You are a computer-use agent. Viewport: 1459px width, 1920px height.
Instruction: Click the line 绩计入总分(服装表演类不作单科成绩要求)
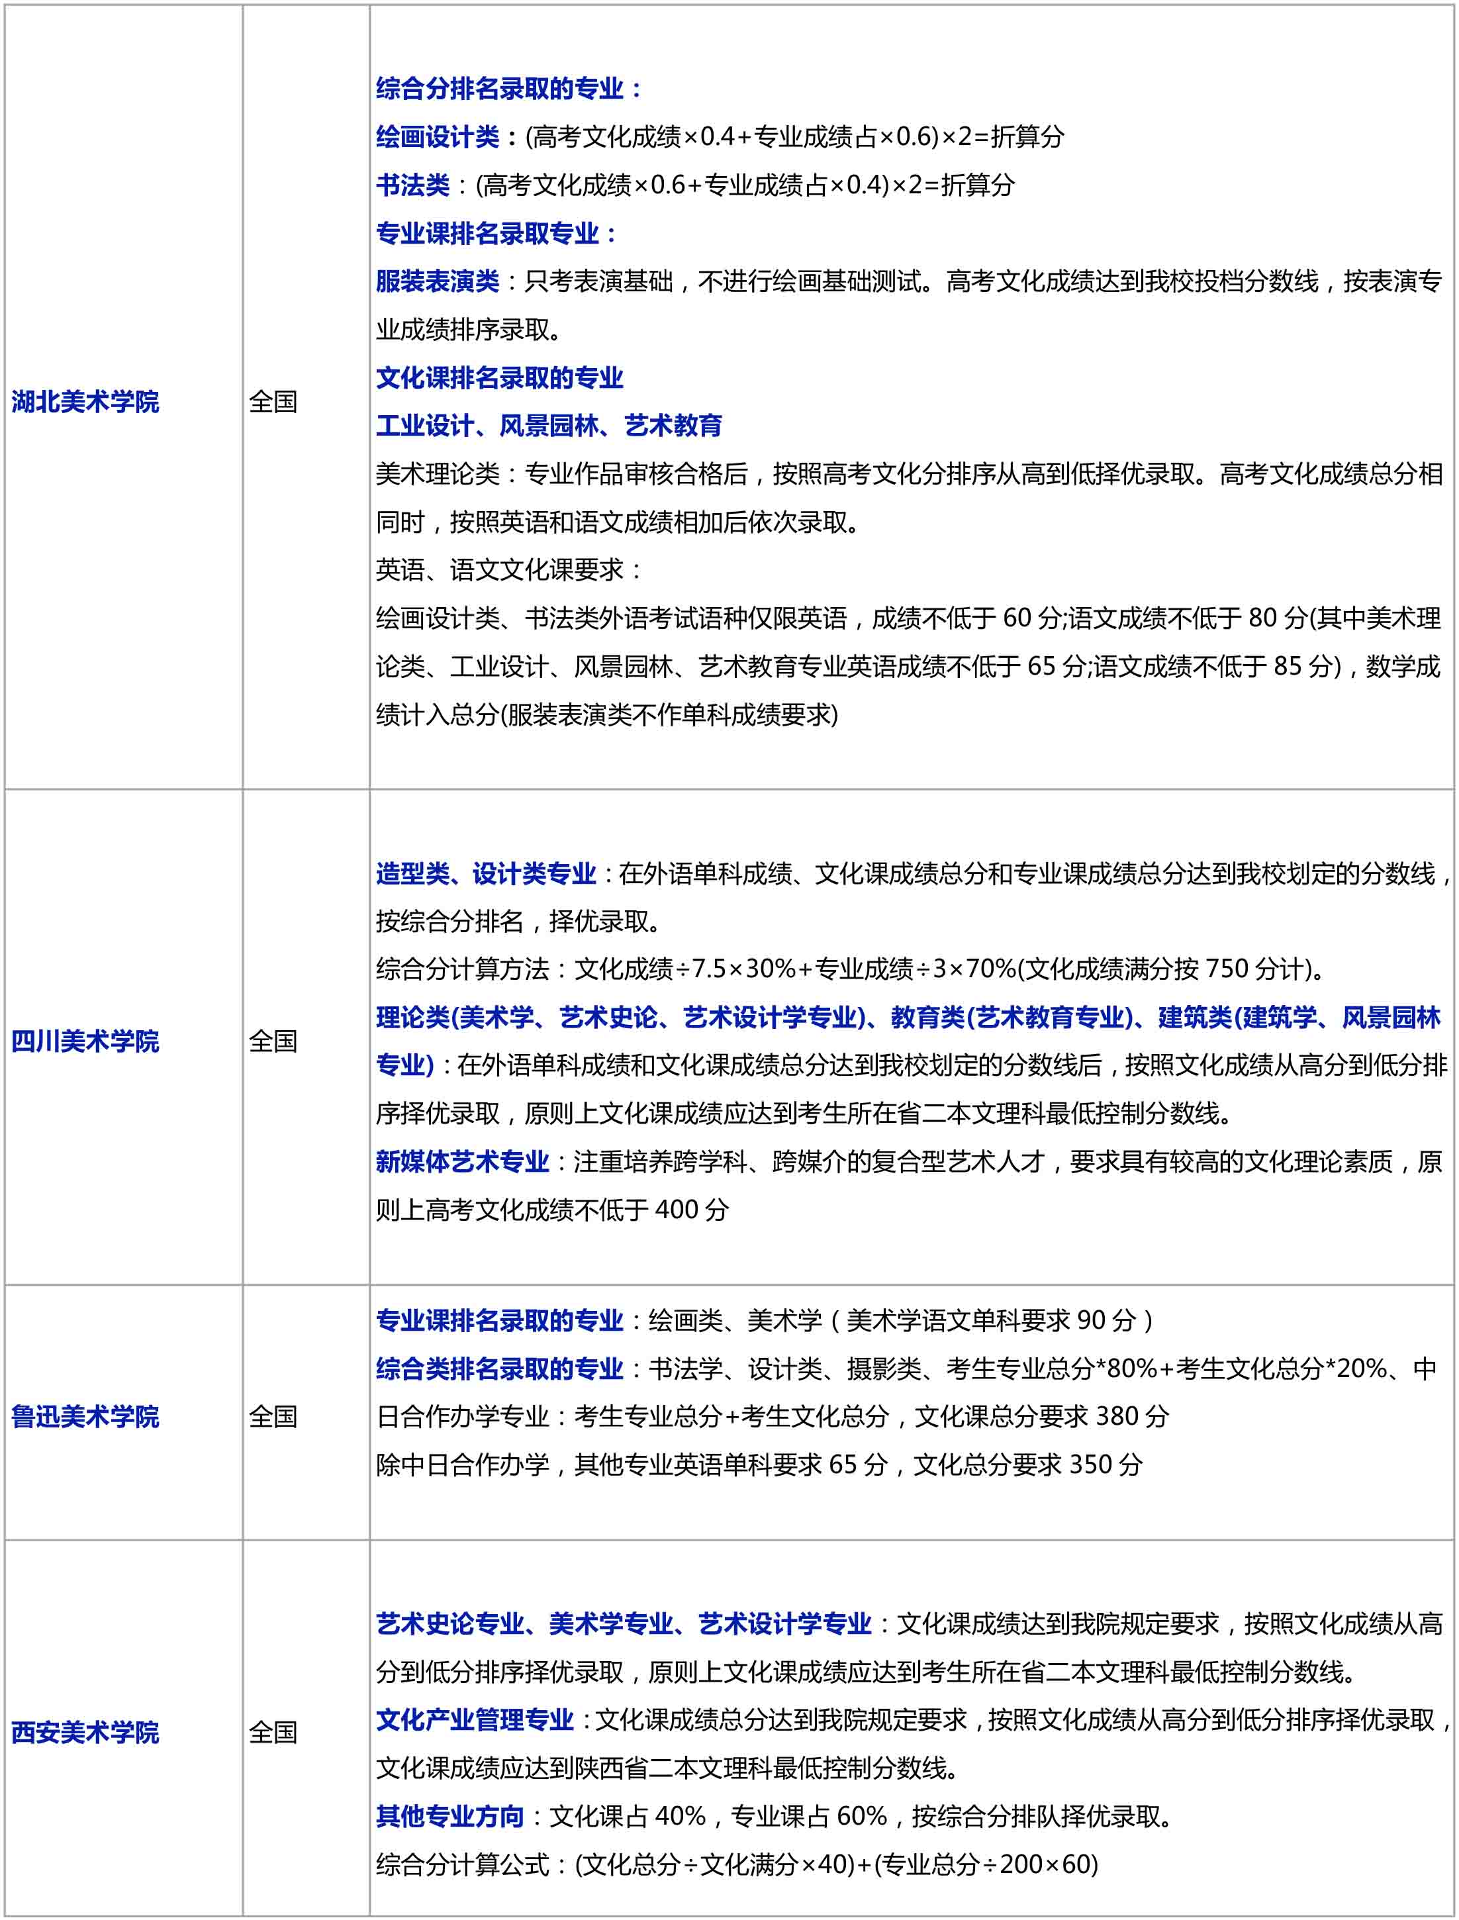pyautogui.click(x=607, y=714)
